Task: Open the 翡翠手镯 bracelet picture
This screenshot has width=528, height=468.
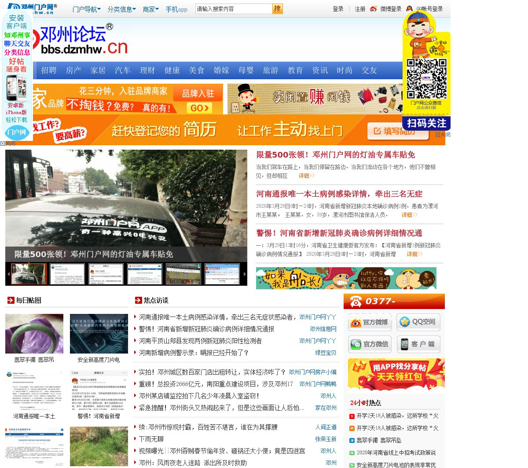Action: coord(34,334)
